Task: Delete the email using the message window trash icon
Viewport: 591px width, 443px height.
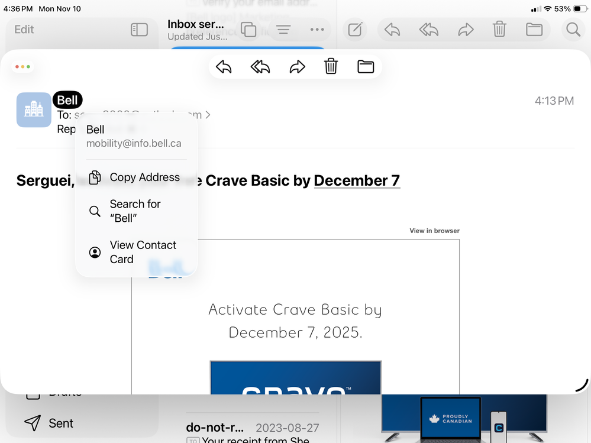Action: coord(331,67)
